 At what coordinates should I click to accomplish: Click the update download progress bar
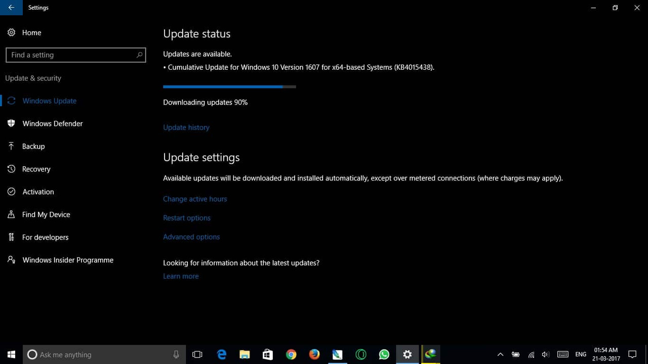point(229,87)
